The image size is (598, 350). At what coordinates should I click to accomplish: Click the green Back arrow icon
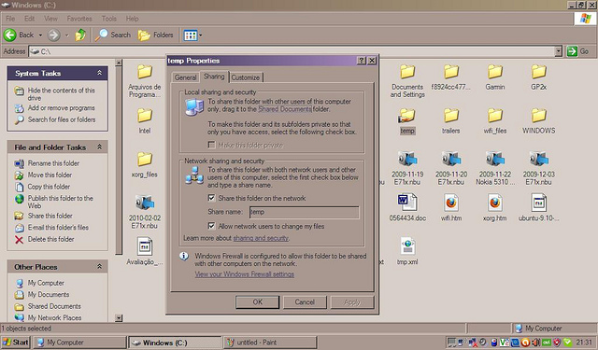click(10, 35)
